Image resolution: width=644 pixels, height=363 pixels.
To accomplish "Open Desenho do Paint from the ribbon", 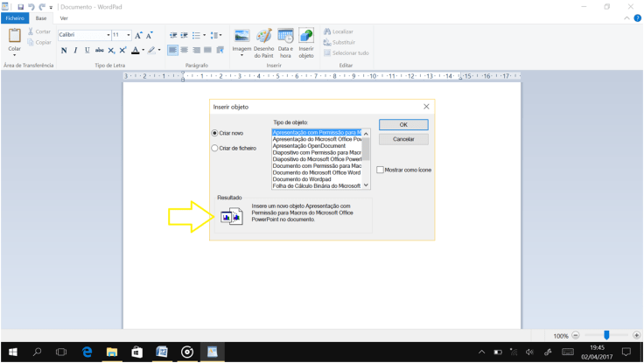I will coord(263,36).
